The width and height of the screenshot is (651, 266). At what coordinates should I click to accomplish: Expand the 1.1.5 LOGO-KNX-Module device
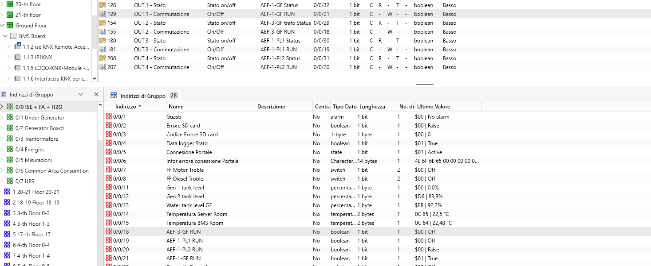[8, 68]
